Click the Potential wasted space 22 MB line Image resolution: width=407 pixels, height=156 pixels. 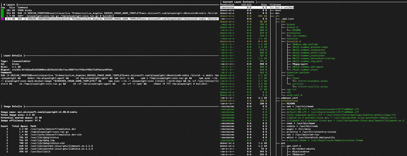click(x=21, y=118)
